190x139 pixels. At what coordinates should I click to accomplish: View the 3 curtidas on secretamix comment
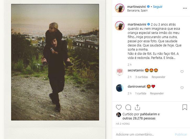pyautogui.click(x=141, y=77)
